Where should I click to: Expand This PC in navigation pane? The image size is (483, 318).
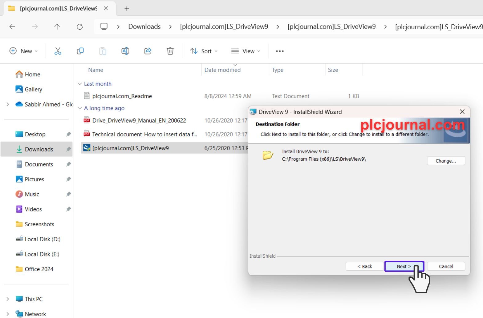[x=8, y=299]
